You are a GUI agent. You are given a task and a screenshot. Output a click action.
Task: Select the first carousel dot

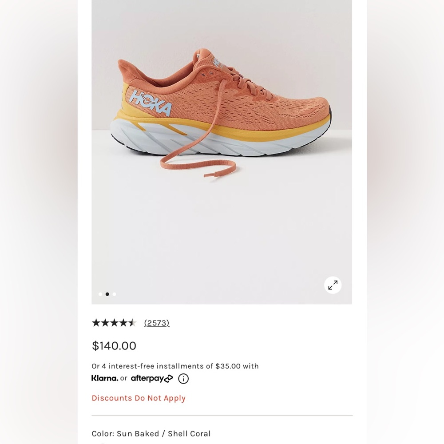click(100, 294)
